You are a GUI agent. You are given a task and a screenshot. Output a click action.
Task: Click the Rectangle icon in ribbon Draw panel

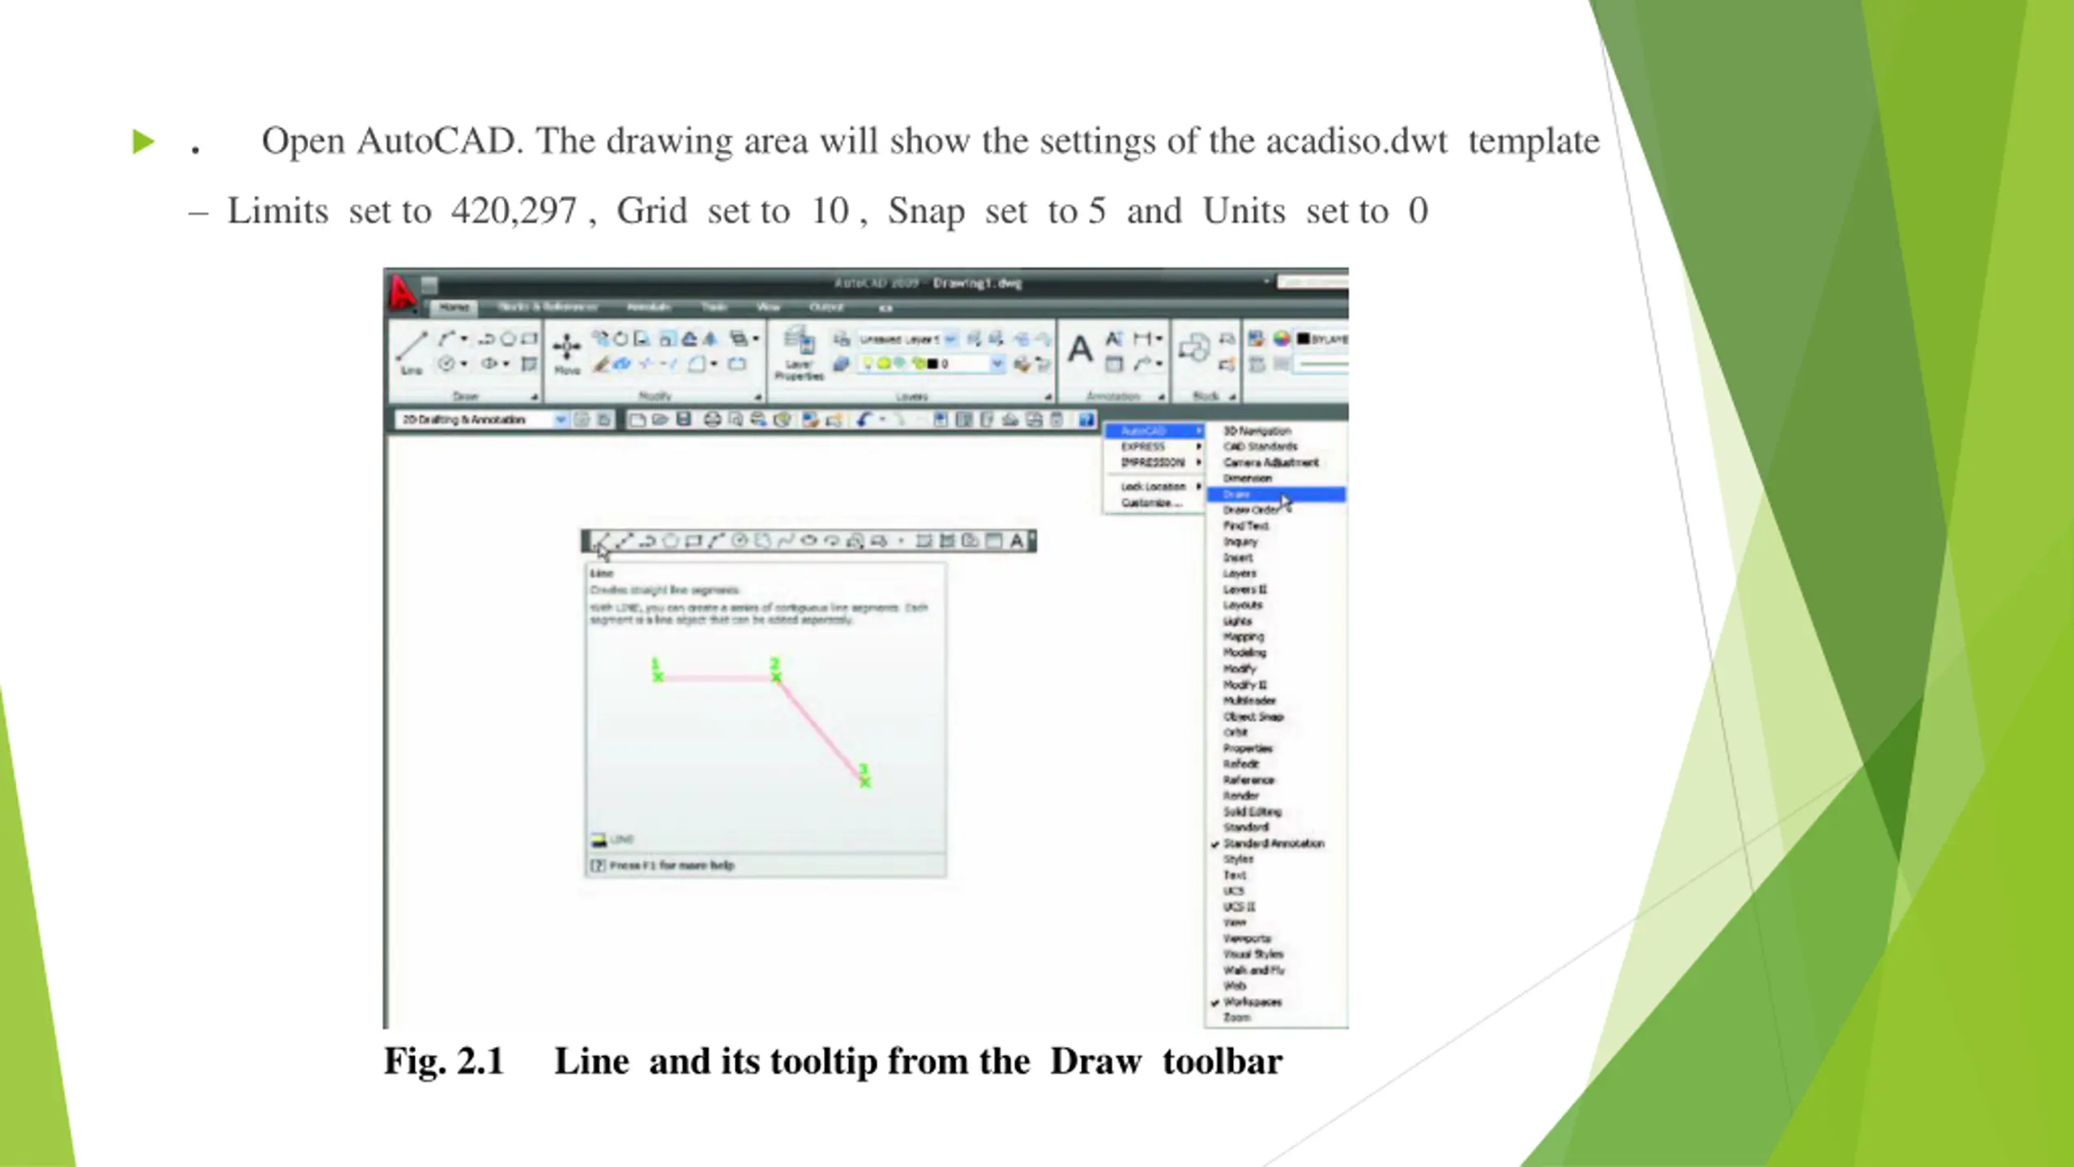pos(529,339)
